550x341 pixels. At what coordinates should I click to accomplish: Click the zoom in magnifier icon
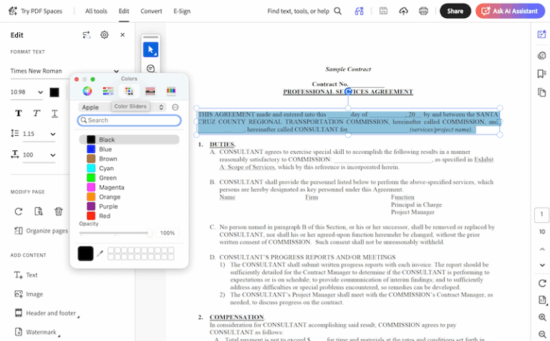click(542, 317)
